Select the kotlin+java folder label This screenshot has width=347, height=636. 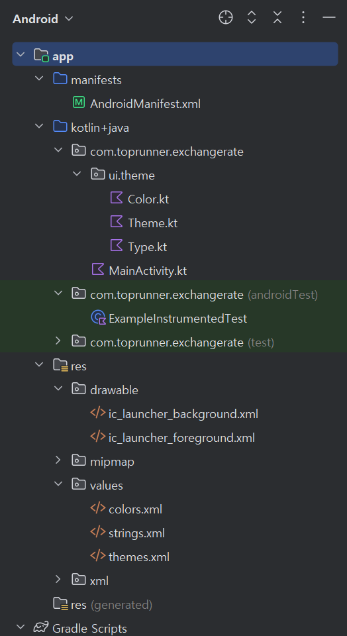(100, 128)
